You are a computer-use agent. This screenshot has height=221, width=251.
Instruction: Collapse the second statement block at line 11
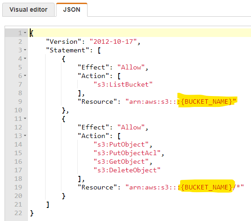25,119
